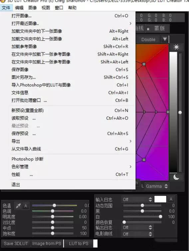Viewport: 189px width, 251px height.
Task: Click the Save 3DLUT button
Action: click(x=16, y=243)
